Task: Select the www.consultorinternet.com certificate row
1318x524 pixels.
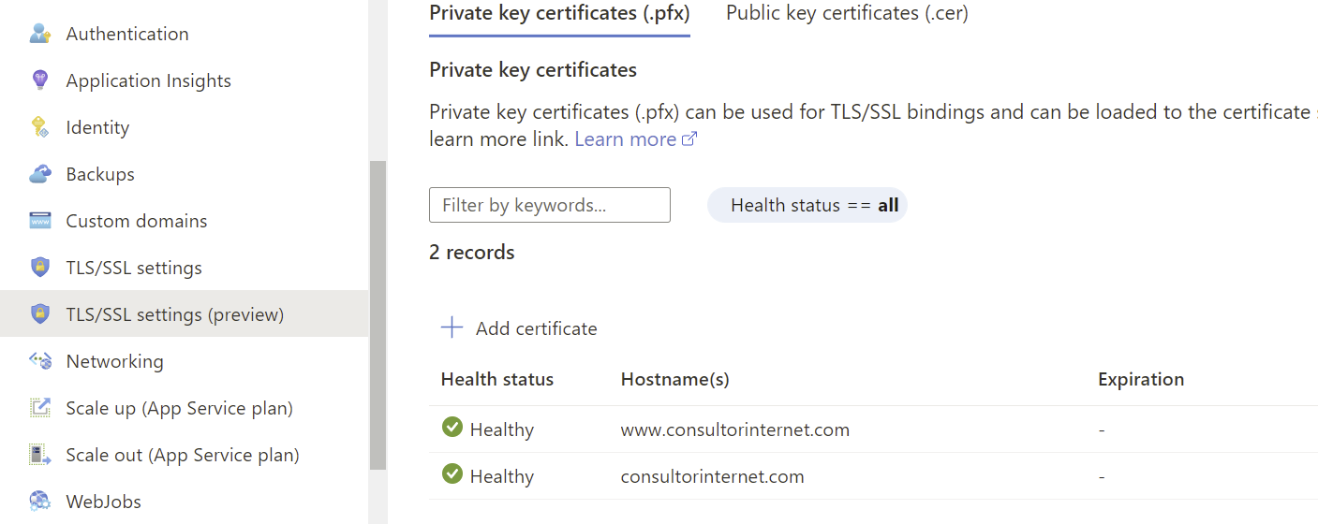Action: 873,429
